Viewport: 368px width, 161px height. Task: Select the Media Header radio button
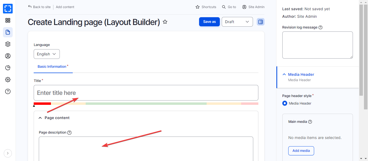click(x=285, y=103)
